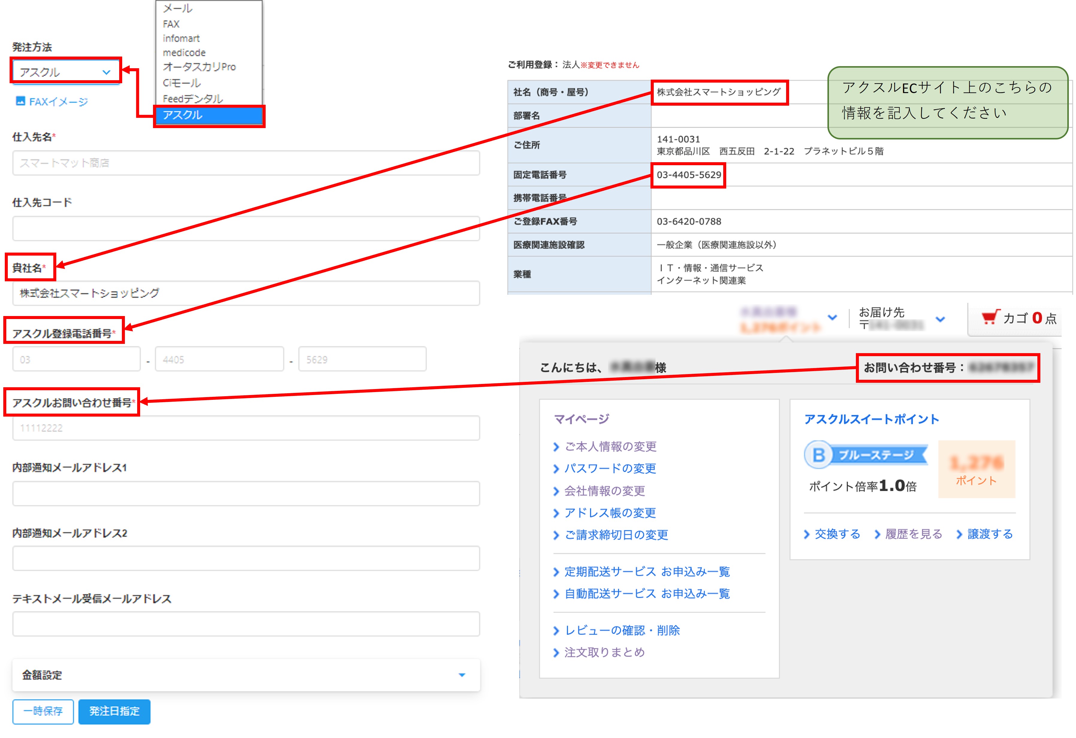Select メール in the order method list
Screen dimensions: 1076x738
click(177, 8)
